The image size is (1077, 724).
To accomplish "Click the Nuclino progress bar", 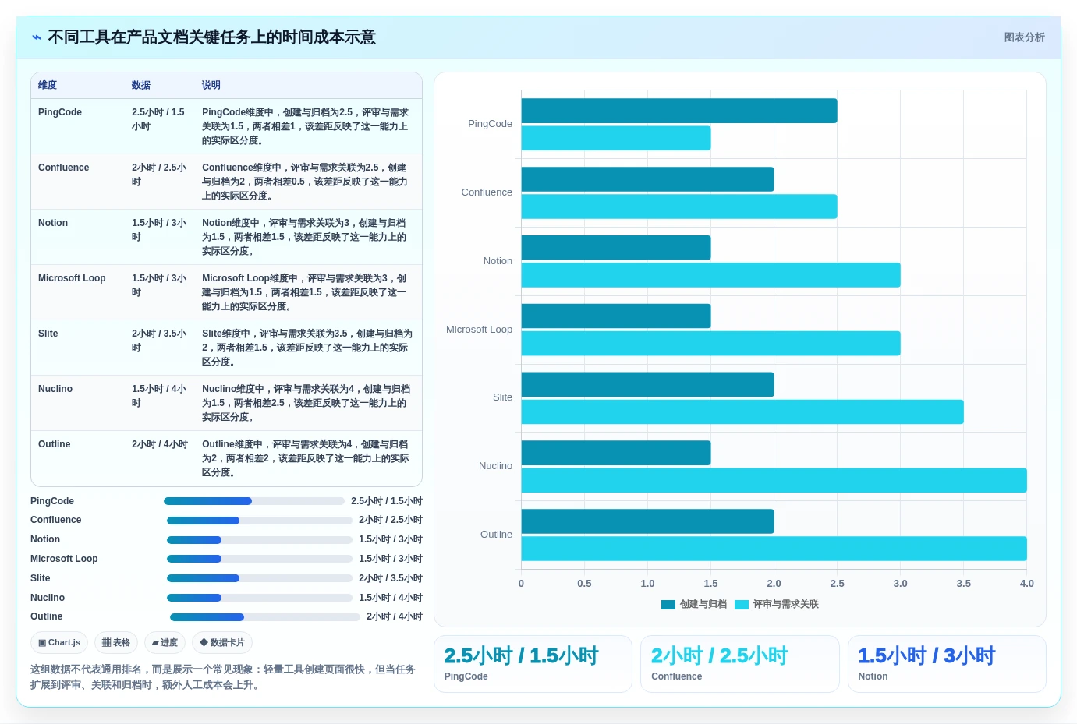I will coord(260,598).
